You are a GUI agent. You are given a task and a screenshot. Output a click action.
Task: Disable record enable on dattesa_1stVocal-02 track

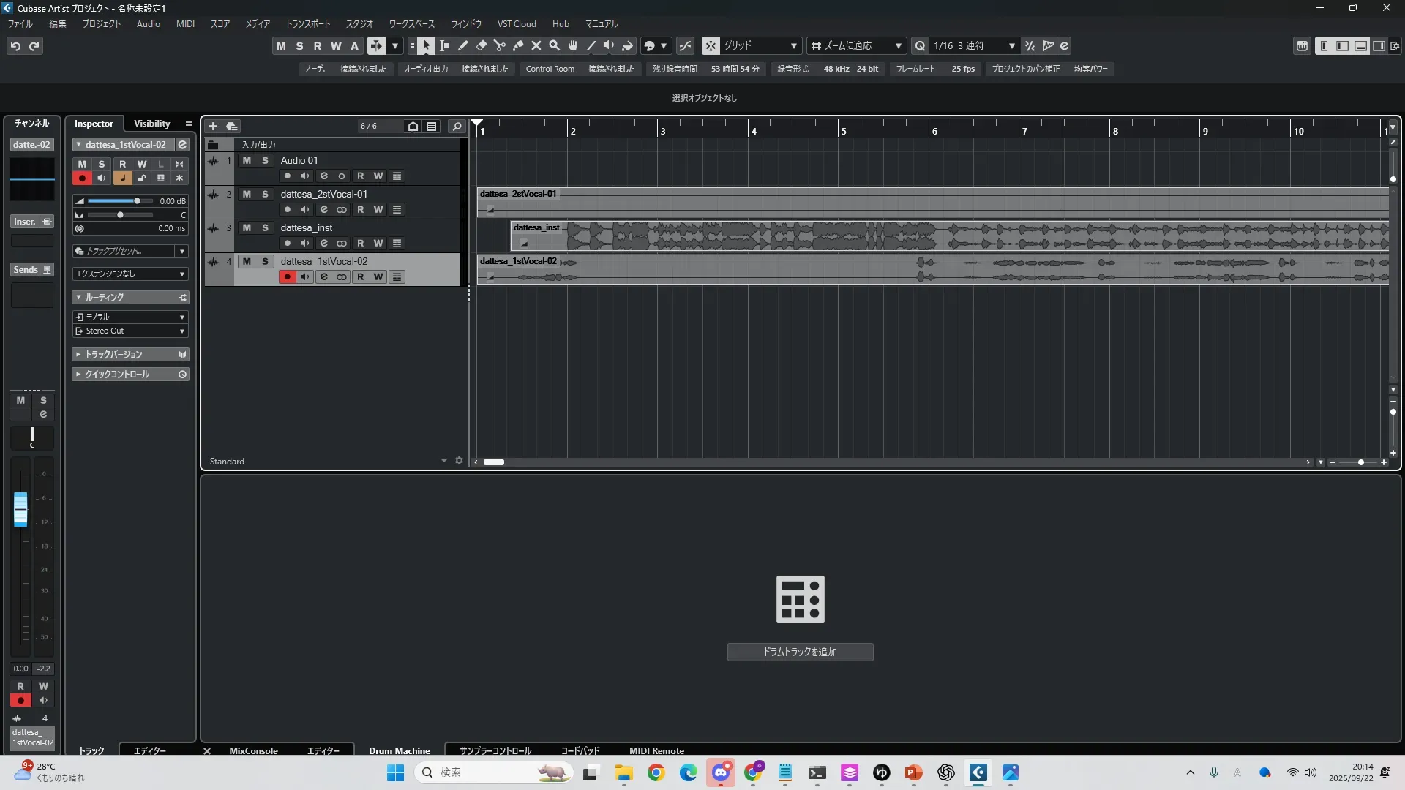click(x=287, y=277)
